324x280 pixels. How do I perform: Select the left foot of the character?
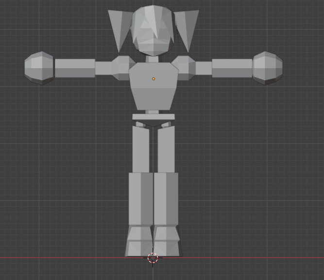tap(139, 241)
